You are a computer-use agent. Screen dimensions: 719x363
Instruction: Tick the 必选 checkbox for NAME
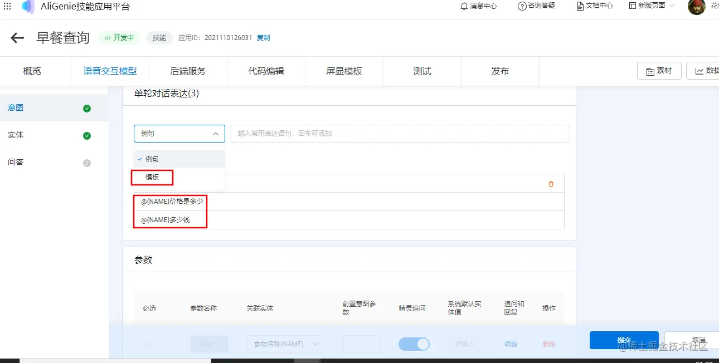(x=147, y=344)
